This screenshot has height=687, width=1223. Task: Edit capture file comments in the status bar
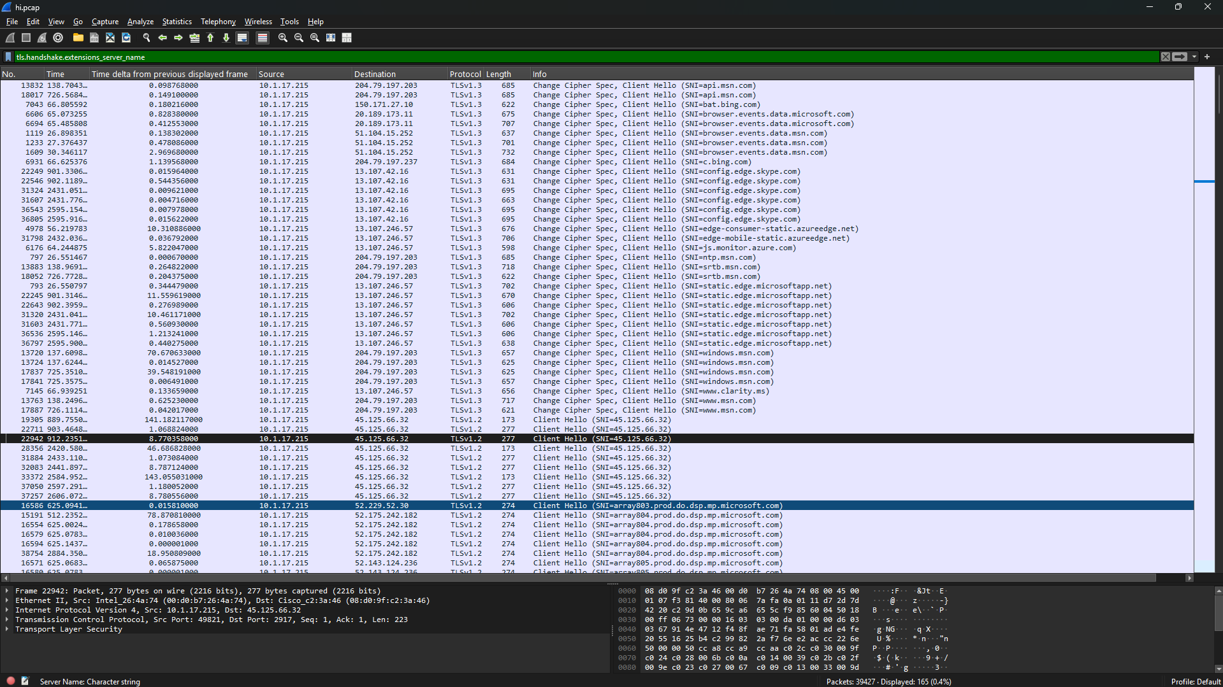(25, 681)
